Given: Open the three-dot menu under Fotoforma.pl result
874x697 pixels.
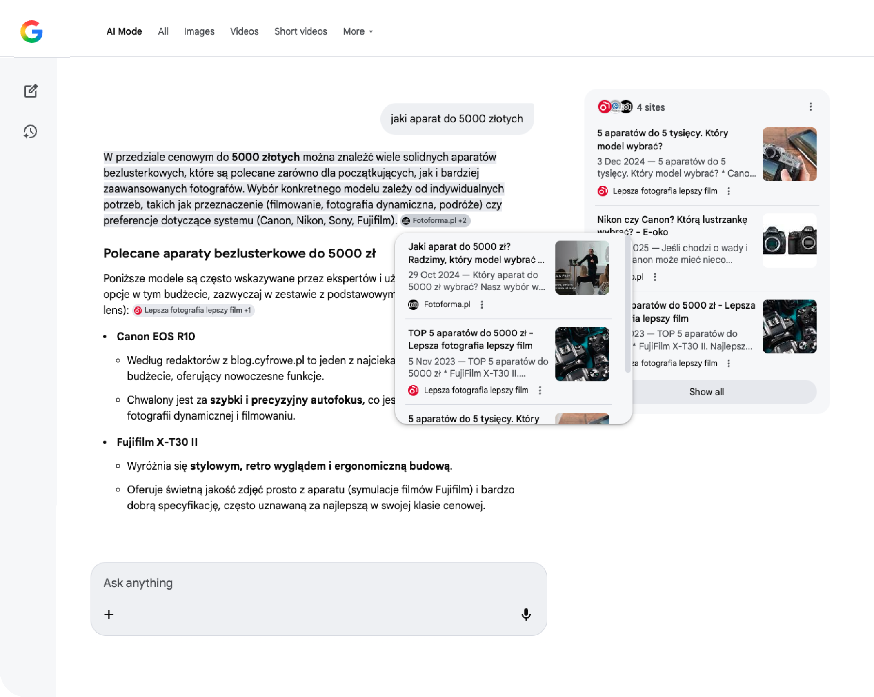Looking at the screenshot, I should pyautogui.click(x=482, y=304).
